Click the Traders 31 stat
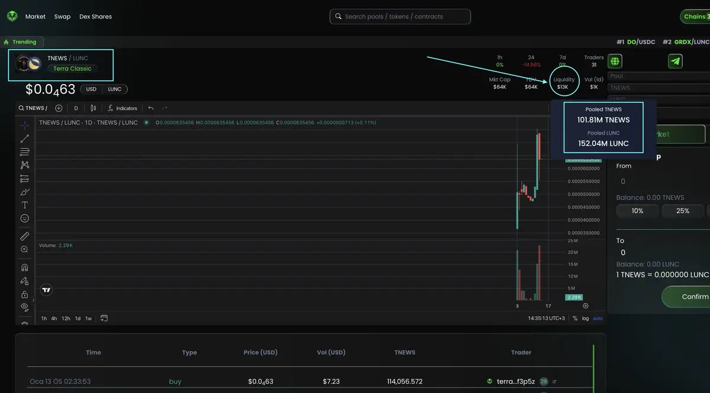 pos(594,61)
